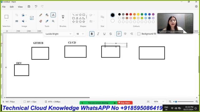The width and height of the screenshot is (200, 112).
Task: Click the Save icon
Action: coord(29,7)
